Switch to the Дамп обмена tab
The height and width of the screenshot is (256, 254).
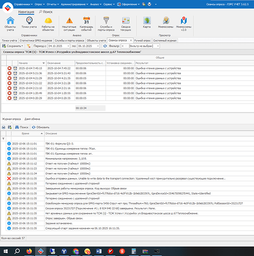[x=32, y=119]
